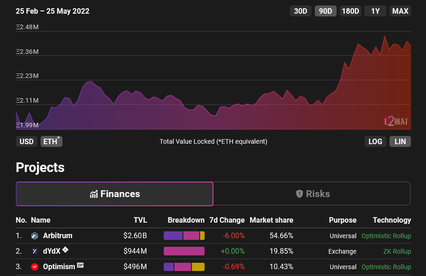426x276 pixels.
Task: Click dYdX's $944M TVL value
Action: [x=135, y=251]
